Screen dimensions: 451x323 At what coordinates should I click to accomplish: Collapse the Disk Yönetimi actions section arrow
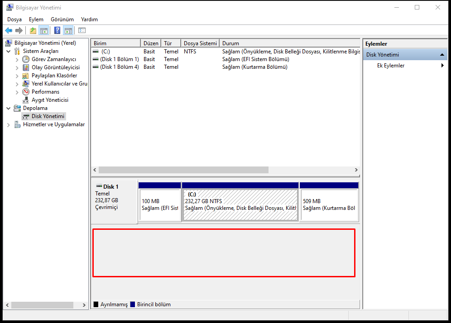point(442,55)
